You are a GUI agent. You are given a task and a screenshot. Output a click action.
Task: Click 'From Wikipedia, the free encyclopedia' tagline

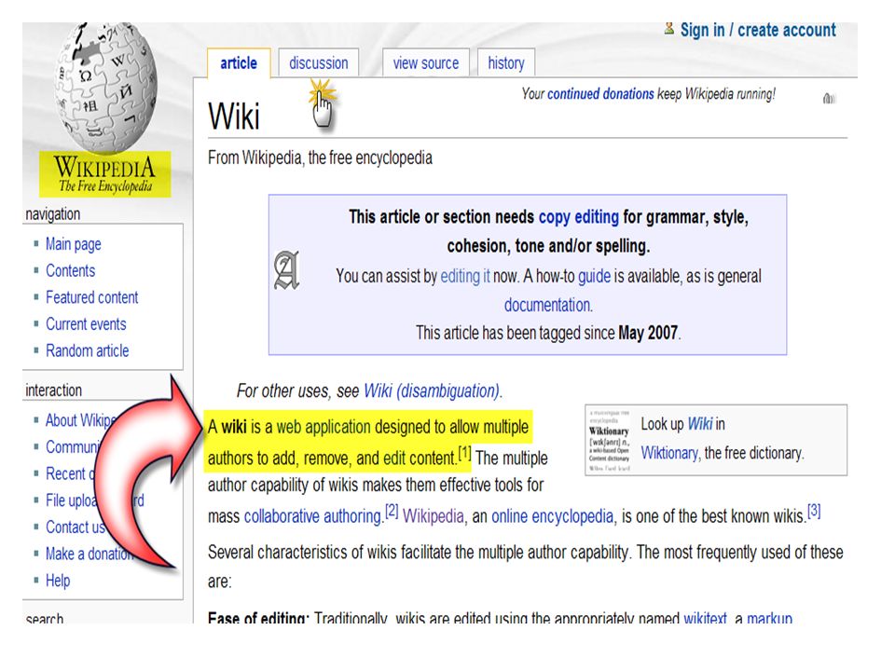click(320, 158)
